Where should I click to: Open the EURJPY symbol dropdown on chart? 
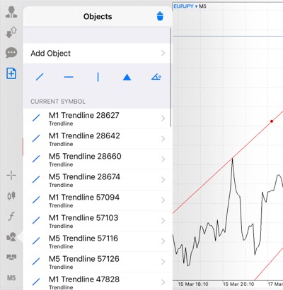click(185, 6)
